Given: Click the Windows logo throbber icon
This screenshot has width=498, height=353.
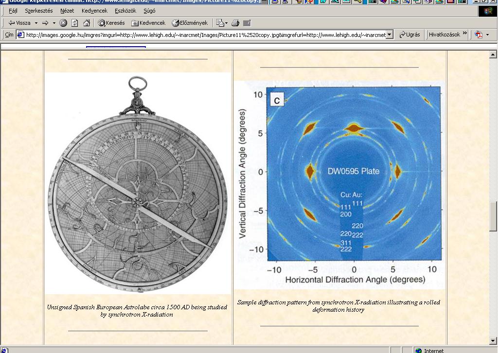Looking at the screenshot, I should [487, 11].
